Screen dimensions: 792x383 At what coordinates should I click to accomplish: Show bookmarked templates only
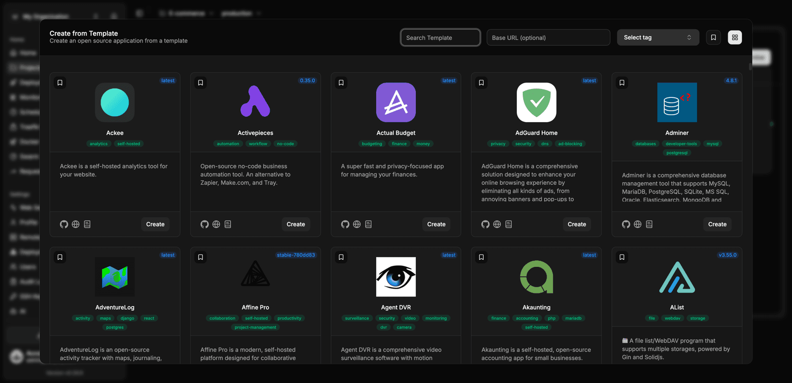[x=713, y=38]
